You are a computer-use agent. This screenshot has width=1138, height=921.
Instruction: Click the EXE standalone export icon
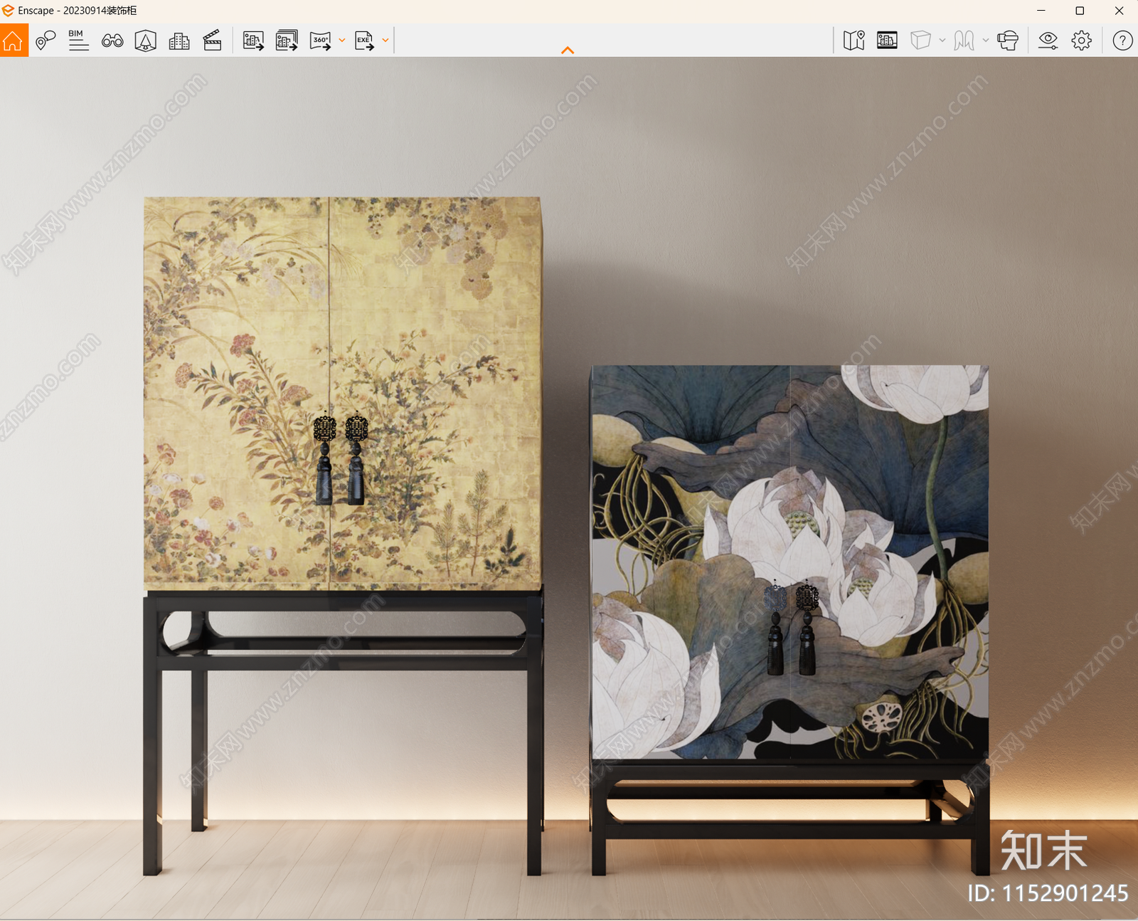click(x=364, y=41)
